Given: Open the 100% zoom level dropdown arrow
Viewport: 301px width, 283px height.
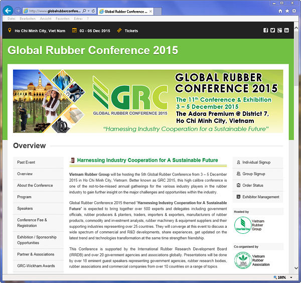Looking at the screenshot, I should click(x=291, y=277).
